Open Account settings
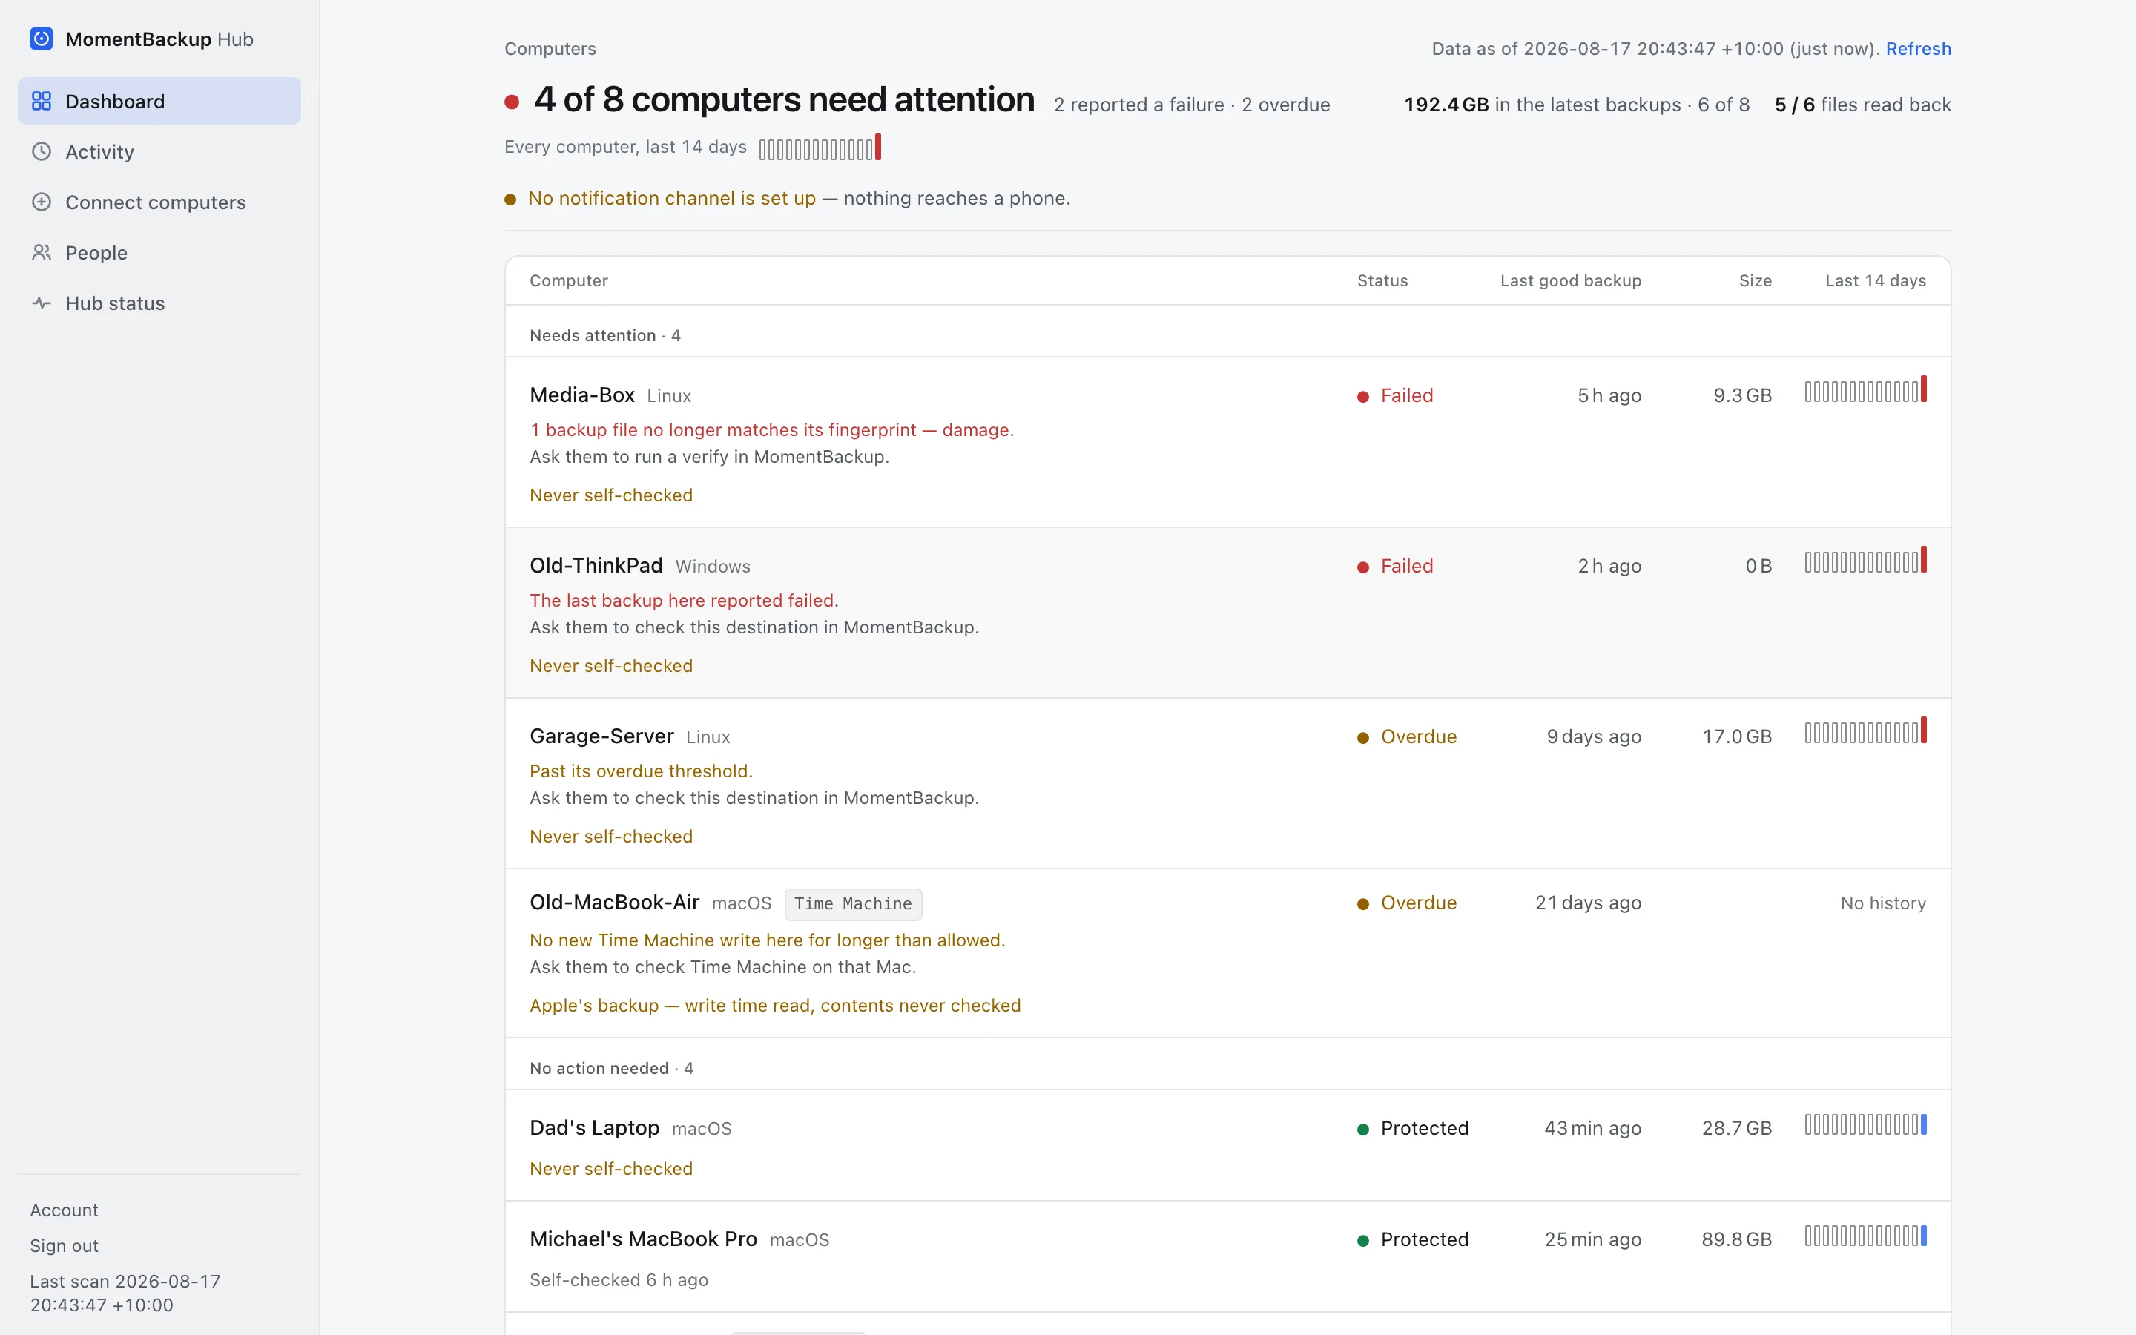This screenshot has height=1335, width=2136. coord(64,1210)
